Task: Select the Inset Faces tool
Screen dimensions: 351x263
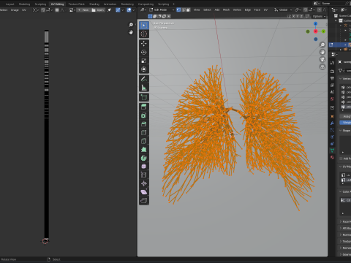Action: pyautogui.click(x=144, y=115)
